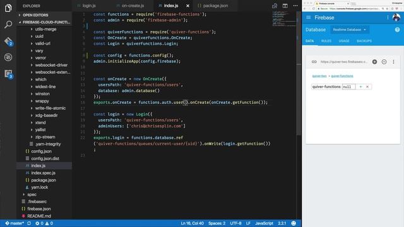Click the master branch indicator in status bar

coord(15,223)
